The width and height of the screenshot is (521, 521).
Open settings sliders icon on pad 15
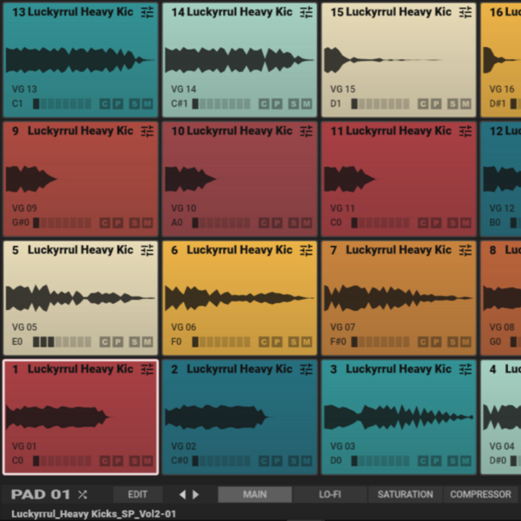pyautogui.click(x=465, y=12)
